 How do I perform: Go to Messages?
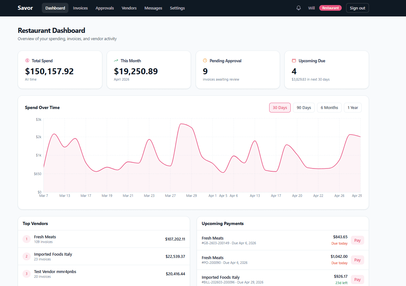coord(153,8)
